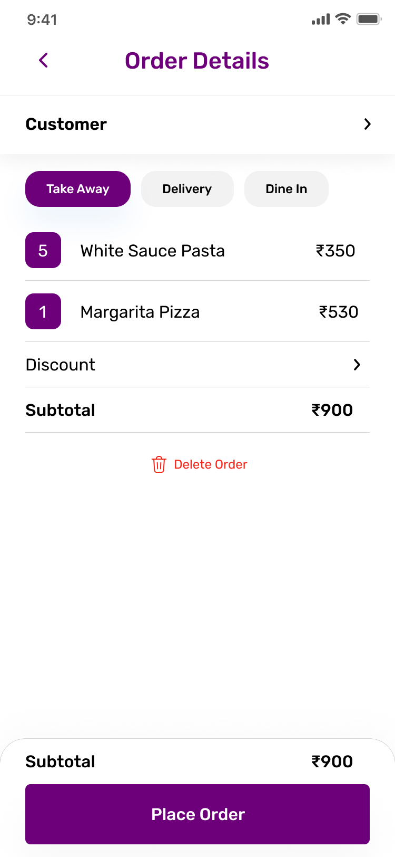Select the Margarita Pizza item

140,312
